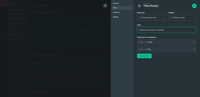This screenshot has width=200, height=97.
Task: Focus the Note text input
Action: pos(167,30)
